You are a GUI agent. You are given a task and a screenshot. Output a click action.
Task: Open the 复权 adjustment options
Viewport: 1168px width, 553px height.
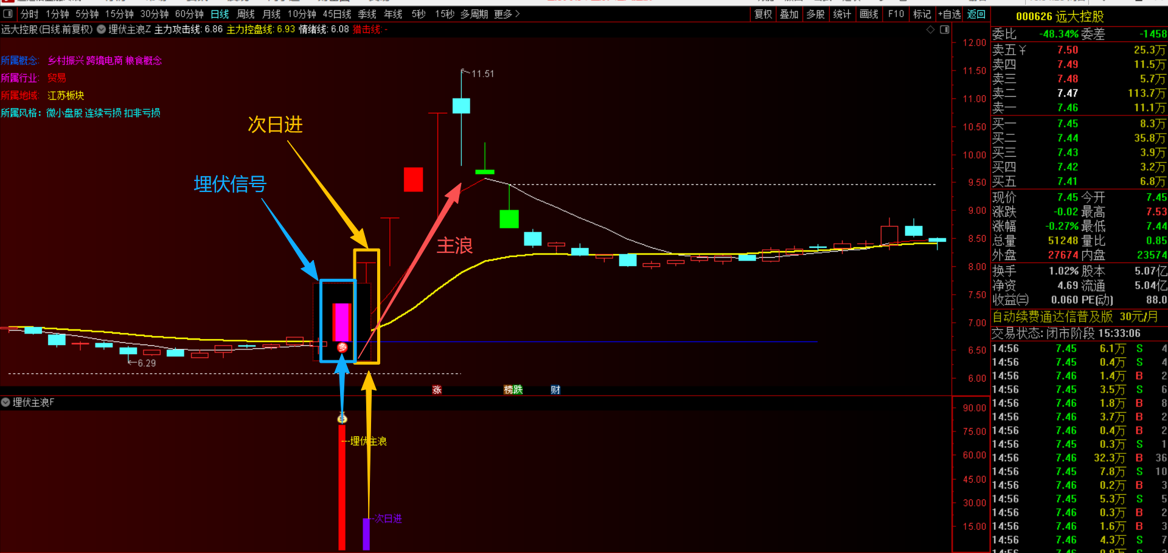(763, 14)
